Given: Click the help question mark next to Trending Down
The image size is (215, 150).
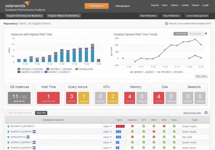Looking at the screenshot, I should pyautogui.click(x=206, y=34).
